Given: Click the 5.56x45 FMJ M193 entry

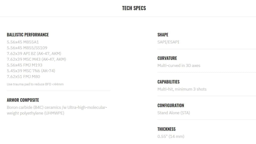Looking at the screenshot, I should pyautogui.click(x=25, y=65).
